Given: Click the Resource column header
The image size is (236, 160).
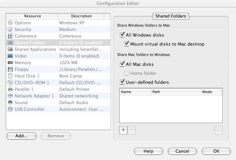Looking at the screenshot, I should click(32, 16).
